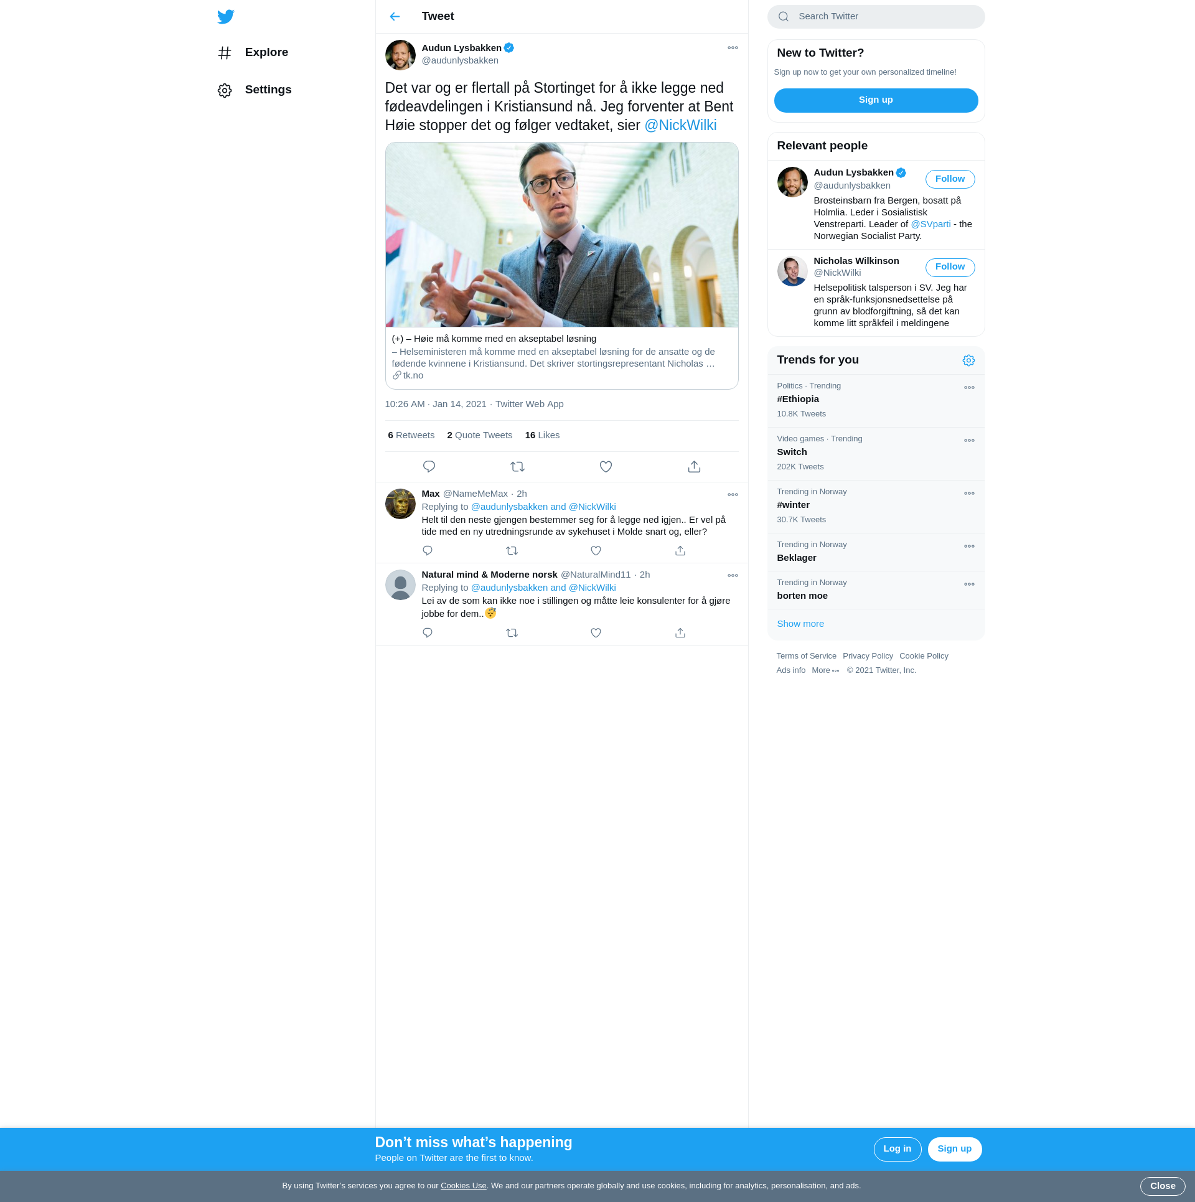1195x1202 pixels.
Task: Click Sign up in New to Twitter box
Action: (x=876, y=100)
